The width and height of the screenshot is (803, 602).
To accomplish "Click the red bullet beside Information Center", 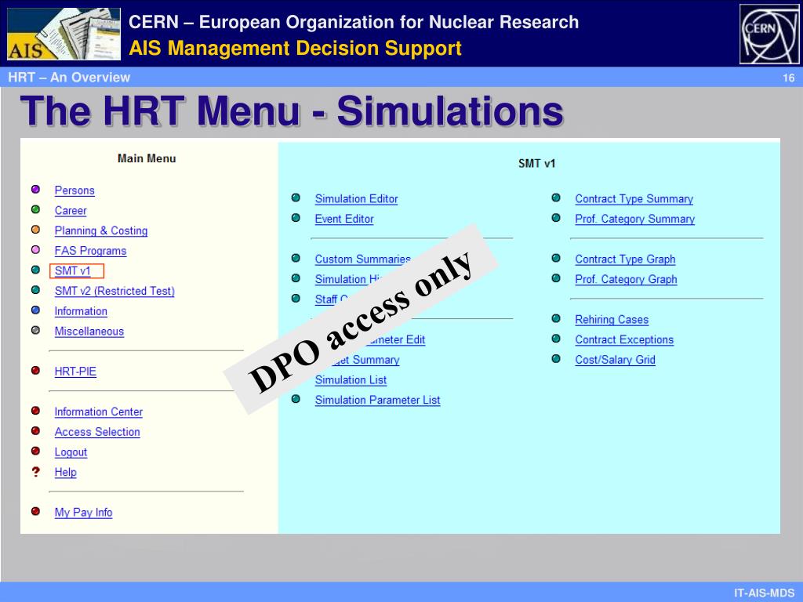I will [35, 411].
